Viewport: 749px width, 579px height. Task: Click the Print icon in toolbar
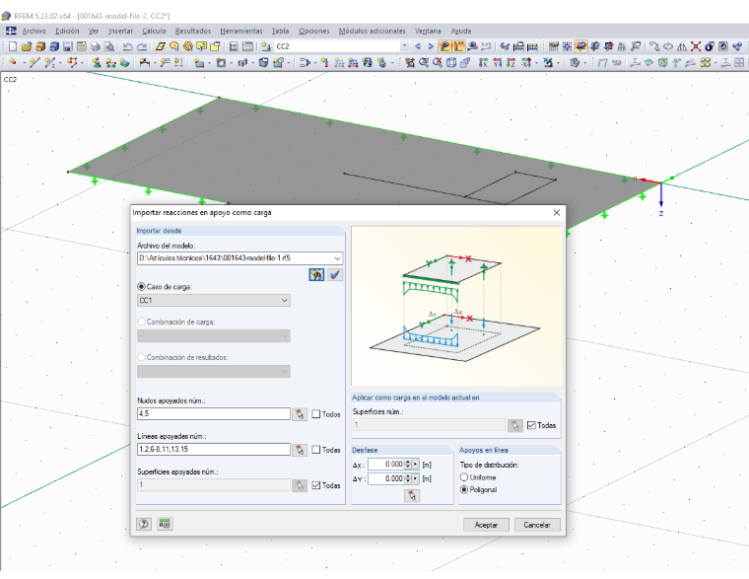click(x=95, y=46)
